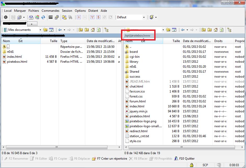Go to the remote panel home directory
The image size is (246, 168).
tap(215, 30)
